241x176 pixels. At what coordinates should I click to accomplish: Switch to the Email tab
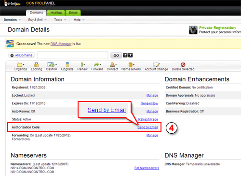coord(73,13)
